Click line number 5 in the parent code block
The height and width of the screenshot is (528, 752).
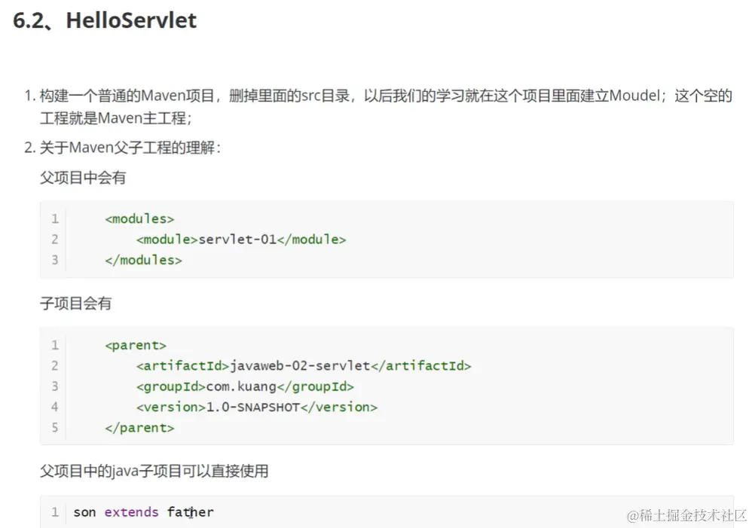[x=54, y=428]
